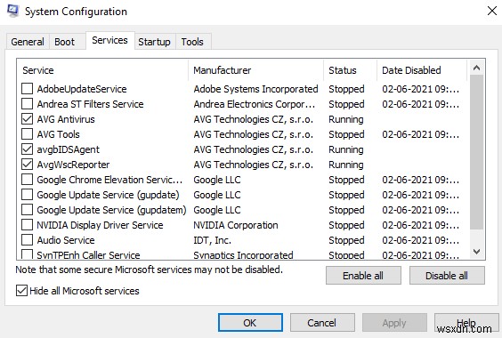Check the Andrea ST Filters Service box
This screenshot has width=502, height=338.
(27, 104)
